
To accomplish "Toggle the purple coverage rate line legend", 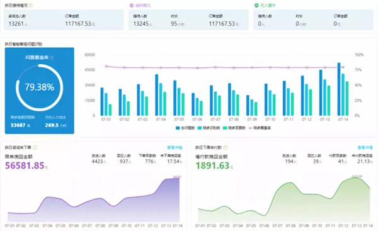I will [260, 128].
